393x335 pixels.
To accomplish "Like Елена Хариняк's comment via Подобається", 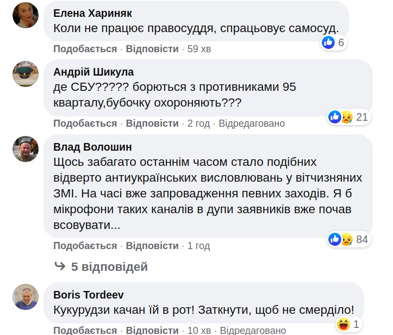I will 85,49.
